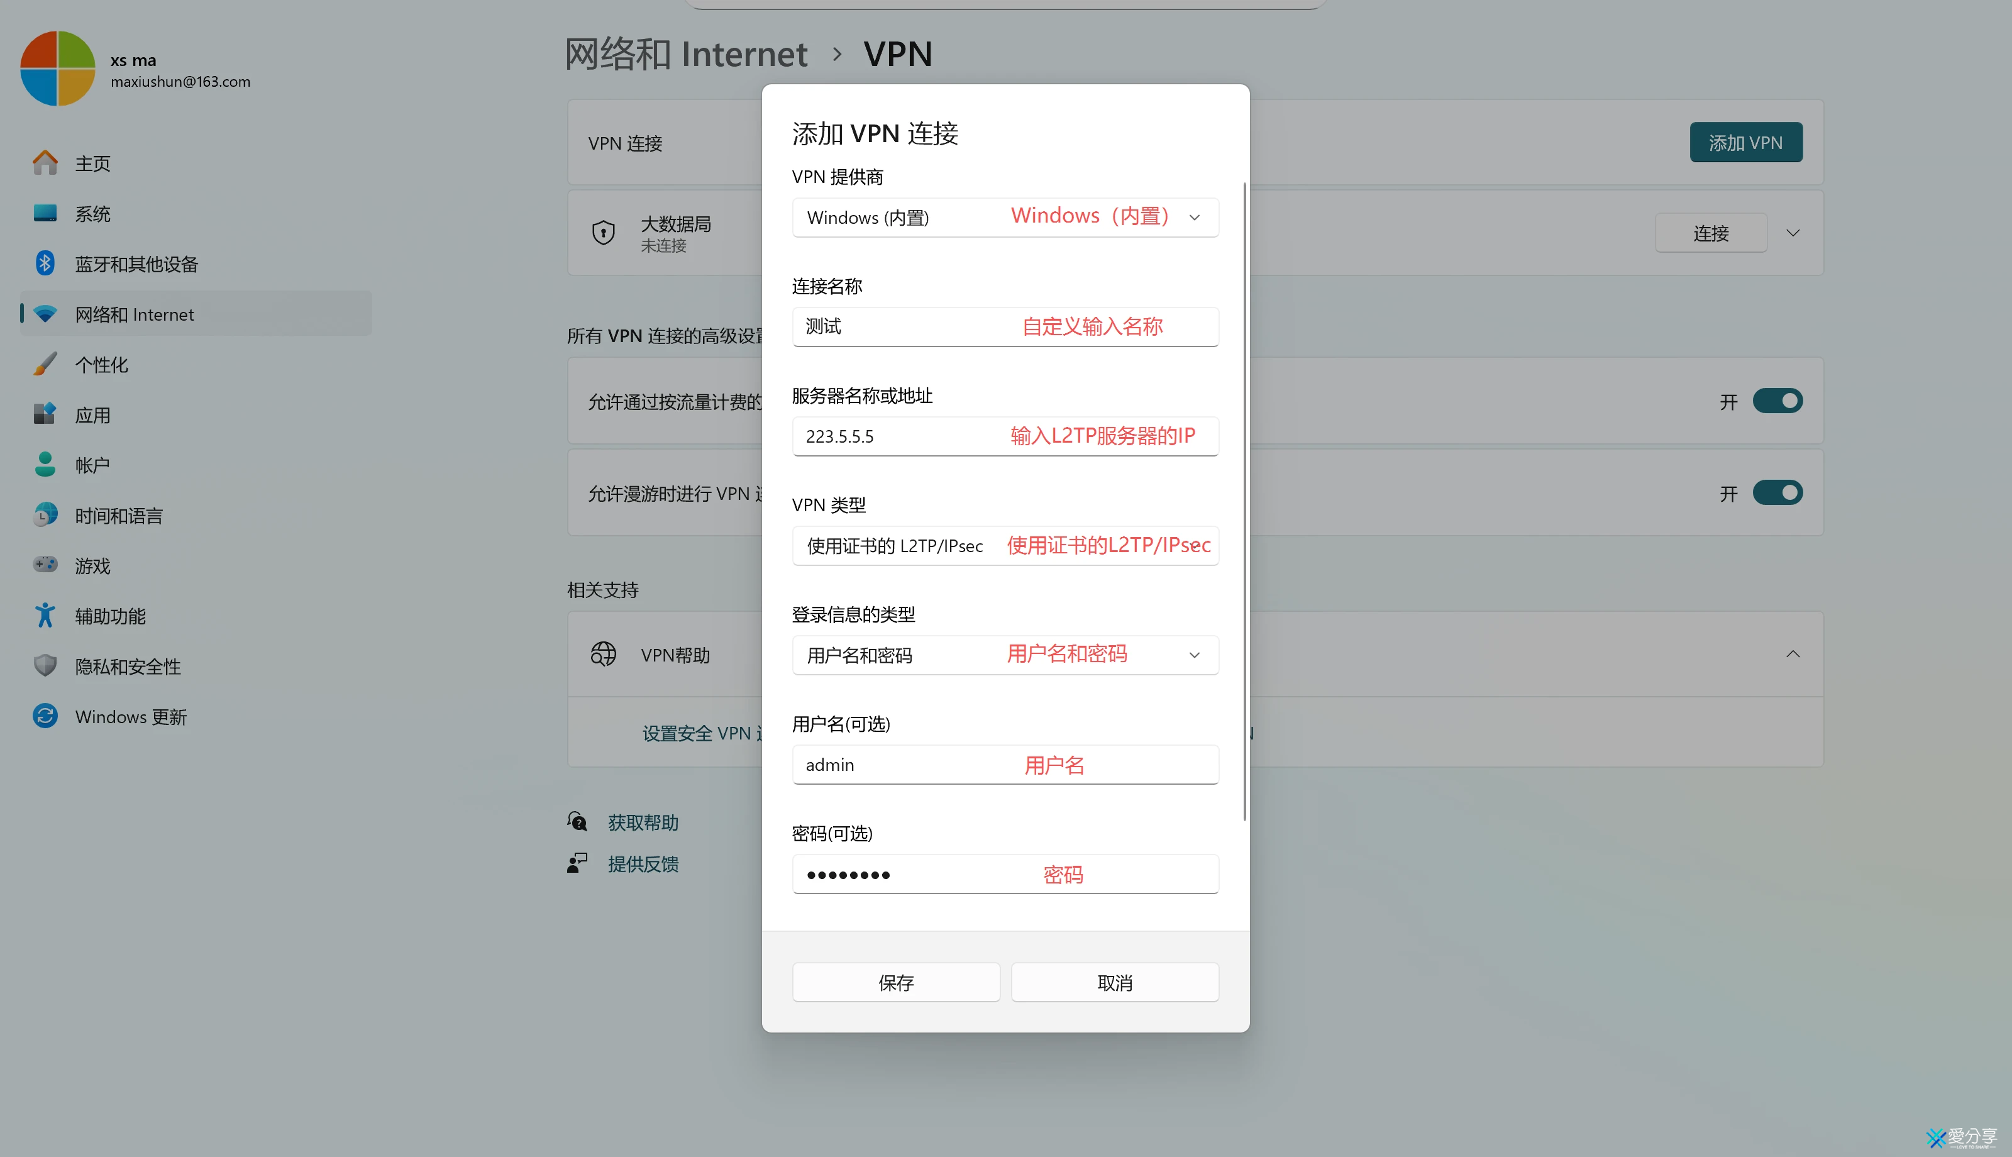Turn off VPN while roaming toggle

(x=1777, y=493)
